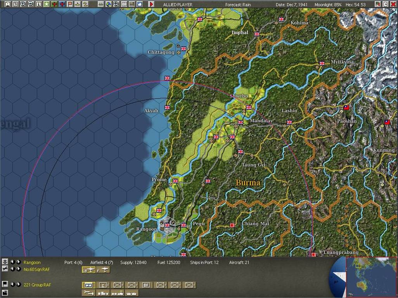Click the OP toolbar icon
The width and height of the screenshot is (398, 298).
tap(124, 4)
